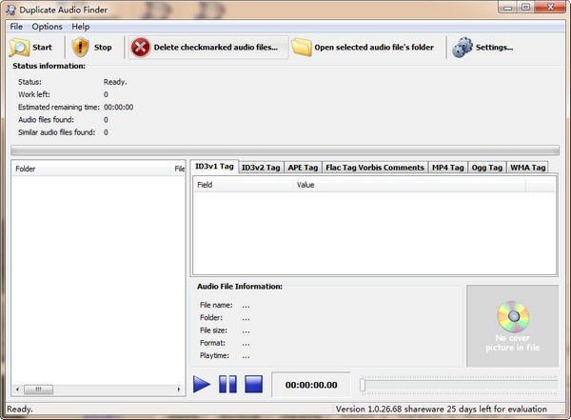Open the Ogg Tag tab
The height and width of the screenshot is (420, 571).
487,168
